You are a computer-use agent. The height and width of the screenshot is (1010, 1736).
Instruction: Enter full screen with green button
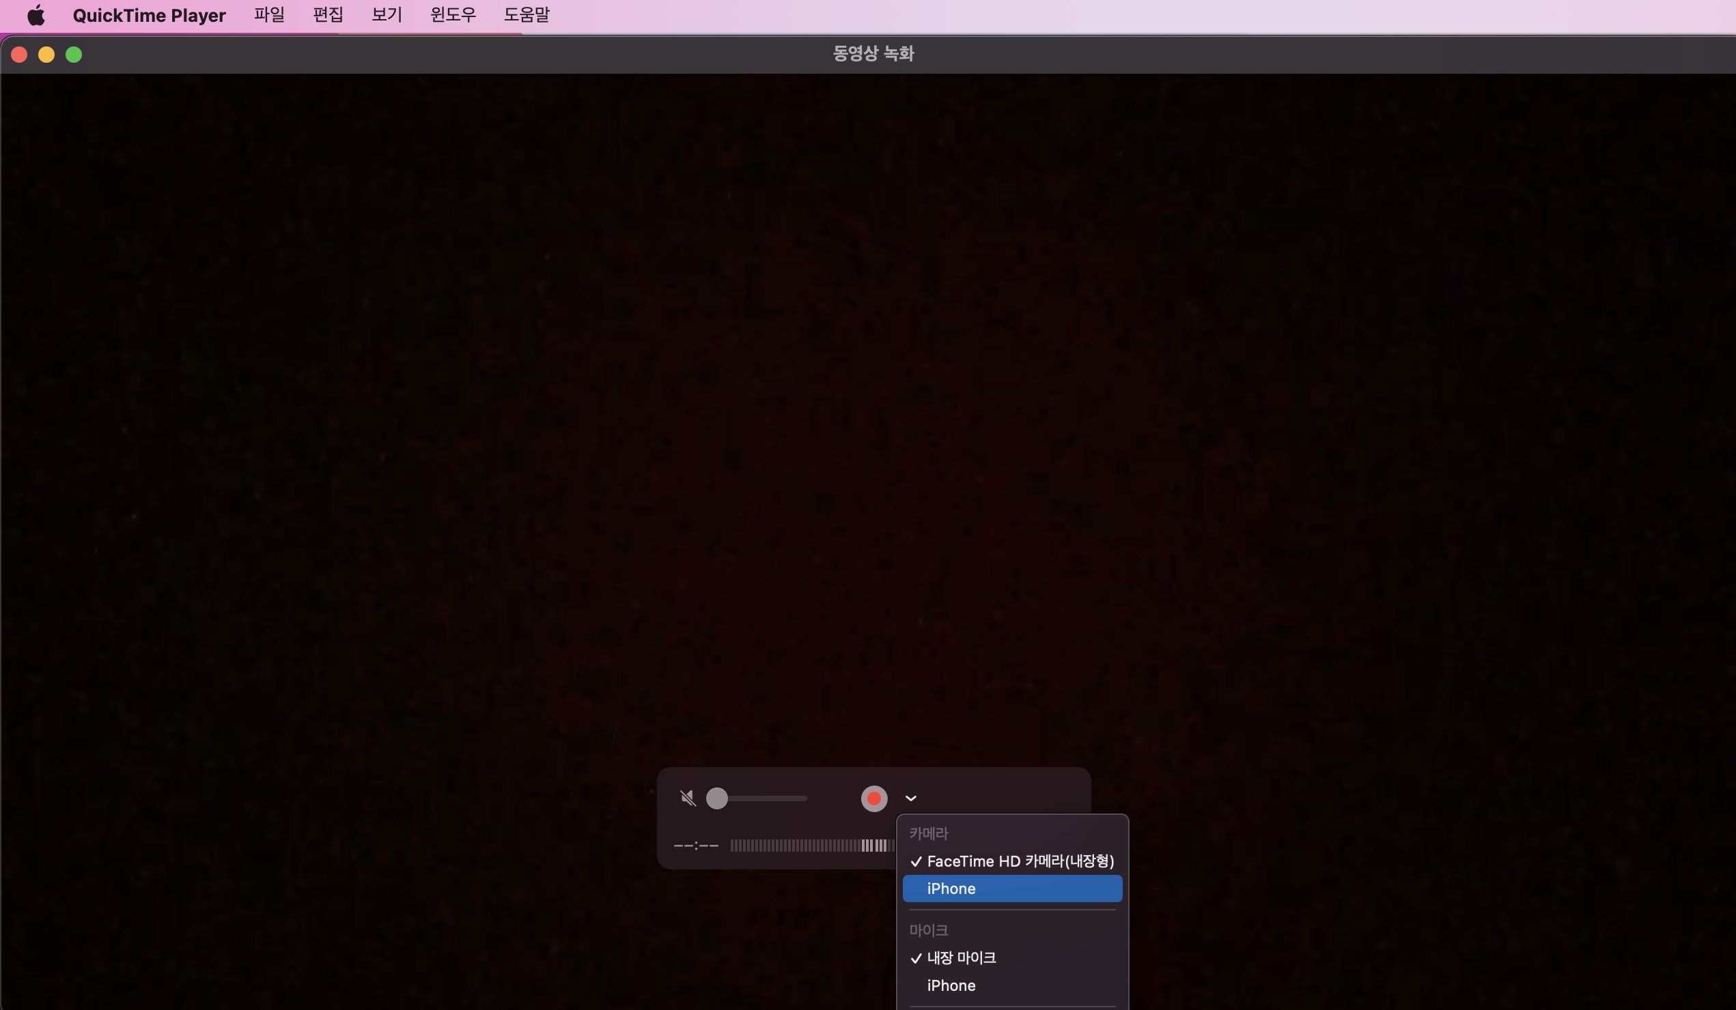coord(74,55)
